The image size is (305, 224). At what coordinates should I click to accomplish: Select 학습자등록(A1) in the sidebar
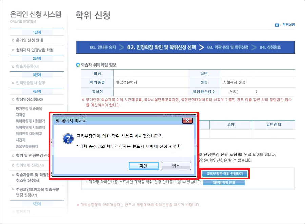[x=28, y=67]
